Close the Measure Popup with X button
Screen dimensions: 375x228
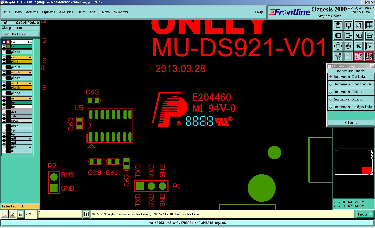pos(372,66)
